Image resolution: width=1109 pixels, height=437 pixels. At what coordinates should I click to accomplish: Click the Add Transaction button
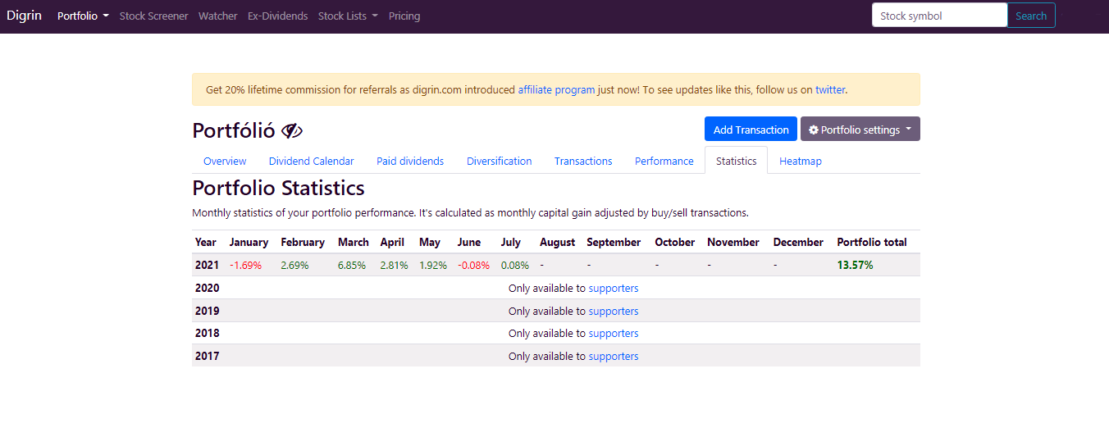coord(751,130)
